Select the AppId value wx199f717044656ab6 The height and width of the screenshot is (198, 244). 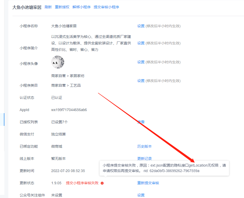tap(69, 110)
